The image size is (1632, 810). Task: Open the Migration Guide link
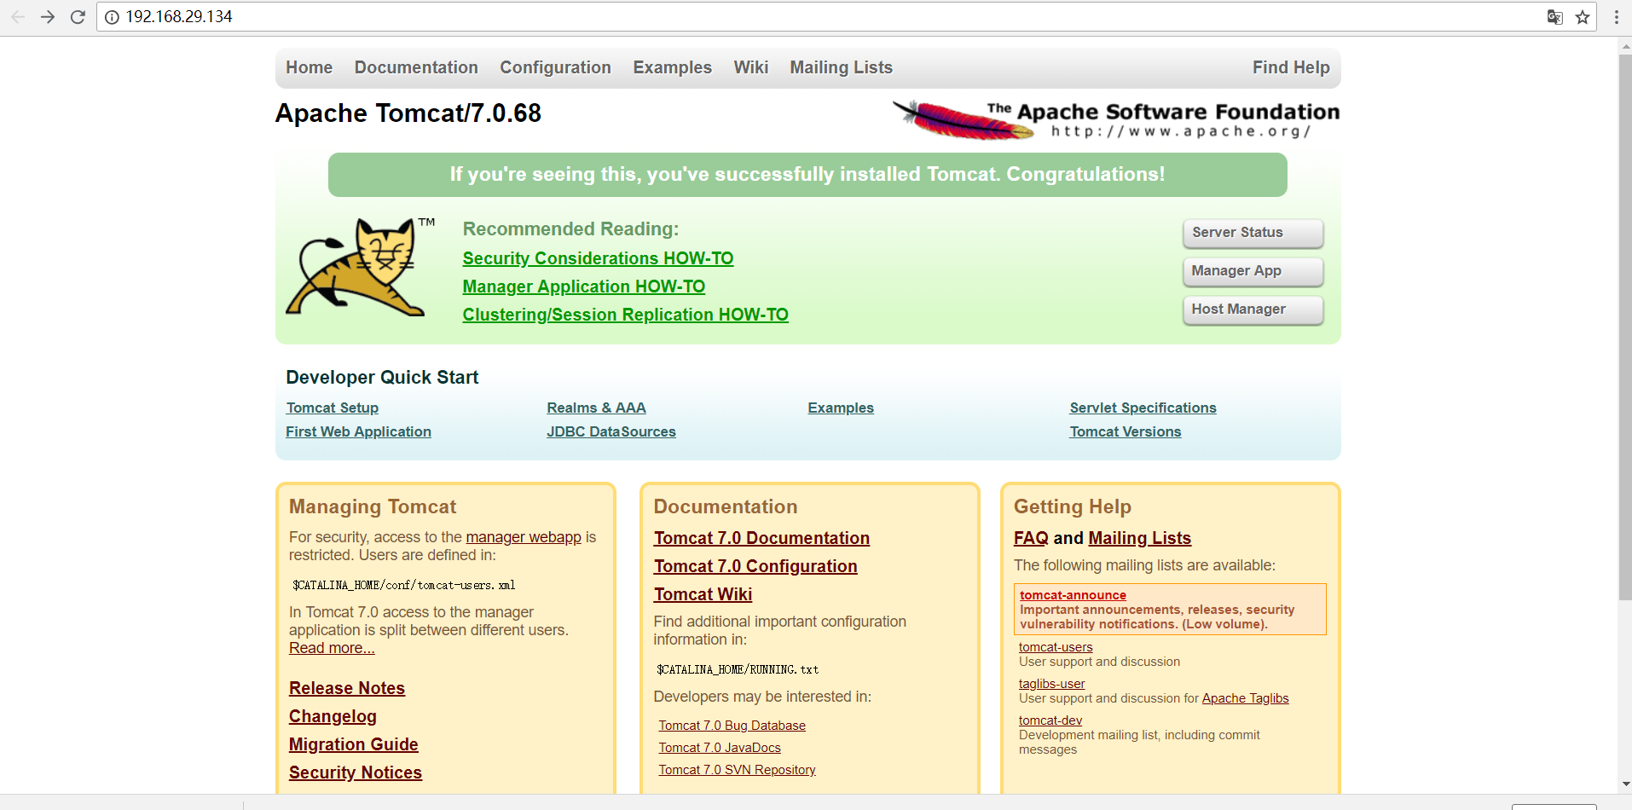pos(354,744)
